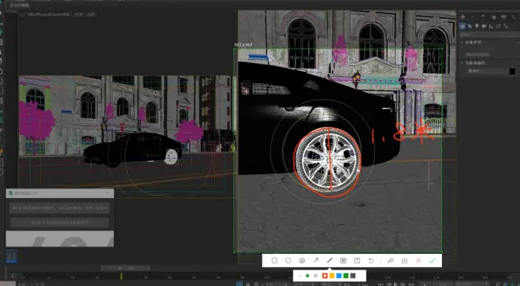Click the black object color swatch
This screenshot has width=520, height=286.
click(512, 71)
